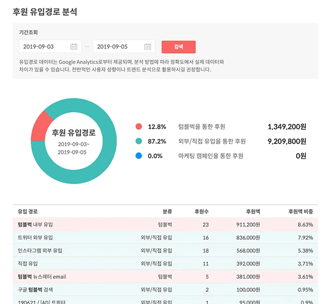Viewport: 329px width, 304px height.
Task: Click column header 후원액 비중
Action: [300, 211]
